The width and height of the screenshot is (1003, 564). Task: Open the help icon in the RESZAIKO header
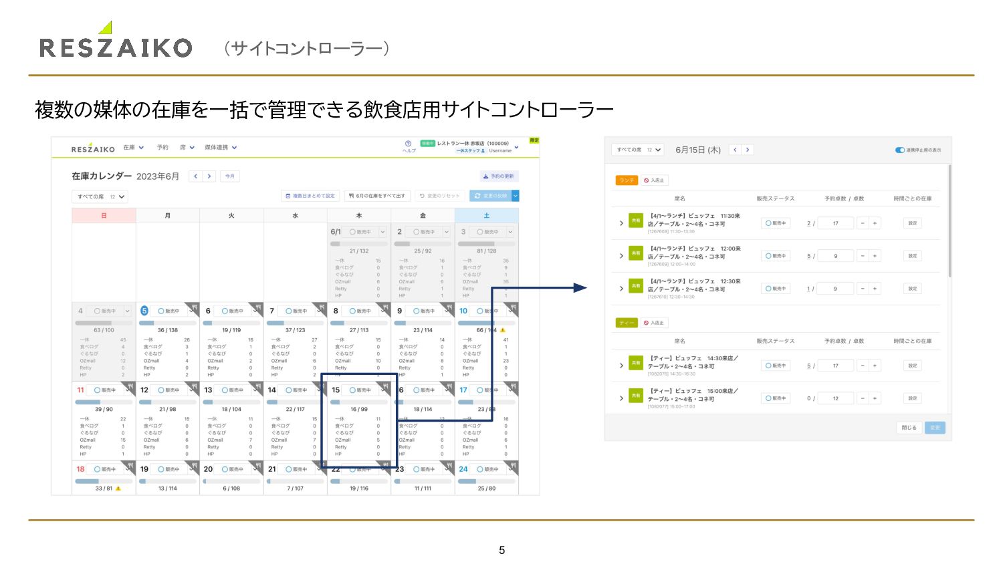tap(408, 143)
